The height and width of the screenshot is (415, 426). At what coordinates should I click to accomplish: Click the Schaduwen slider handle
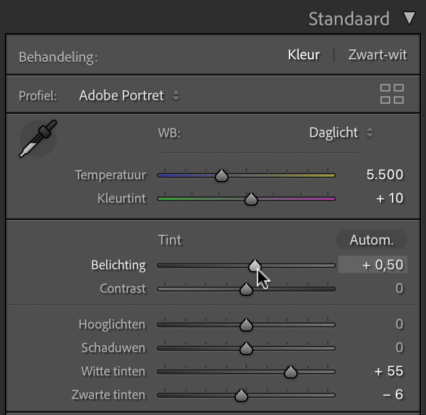[x=246, y=348]
